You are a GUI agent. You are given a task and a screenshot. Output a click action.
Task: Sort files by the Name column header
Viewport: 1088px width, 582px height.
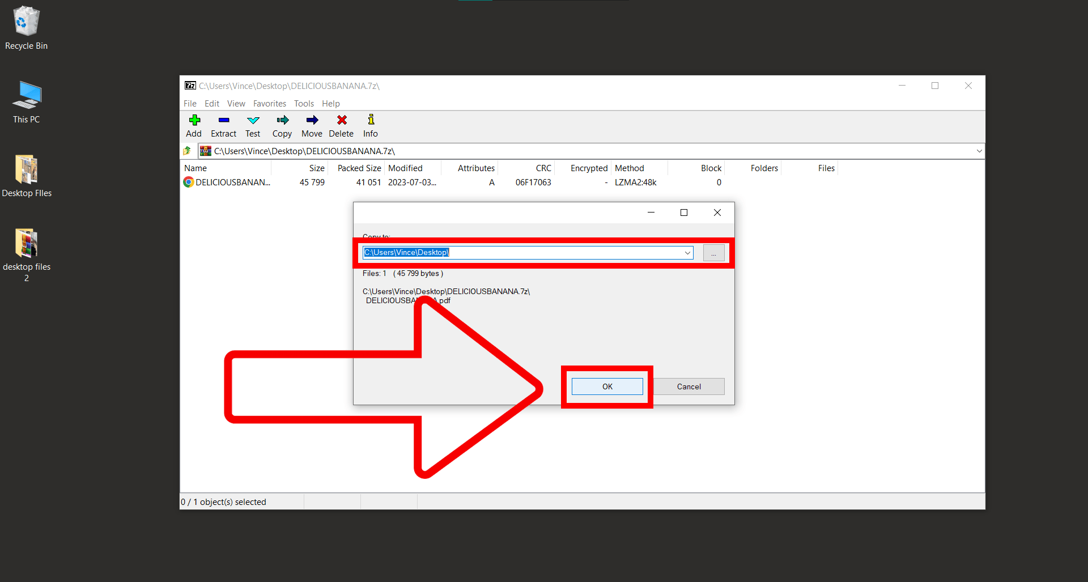click(195, 168)
